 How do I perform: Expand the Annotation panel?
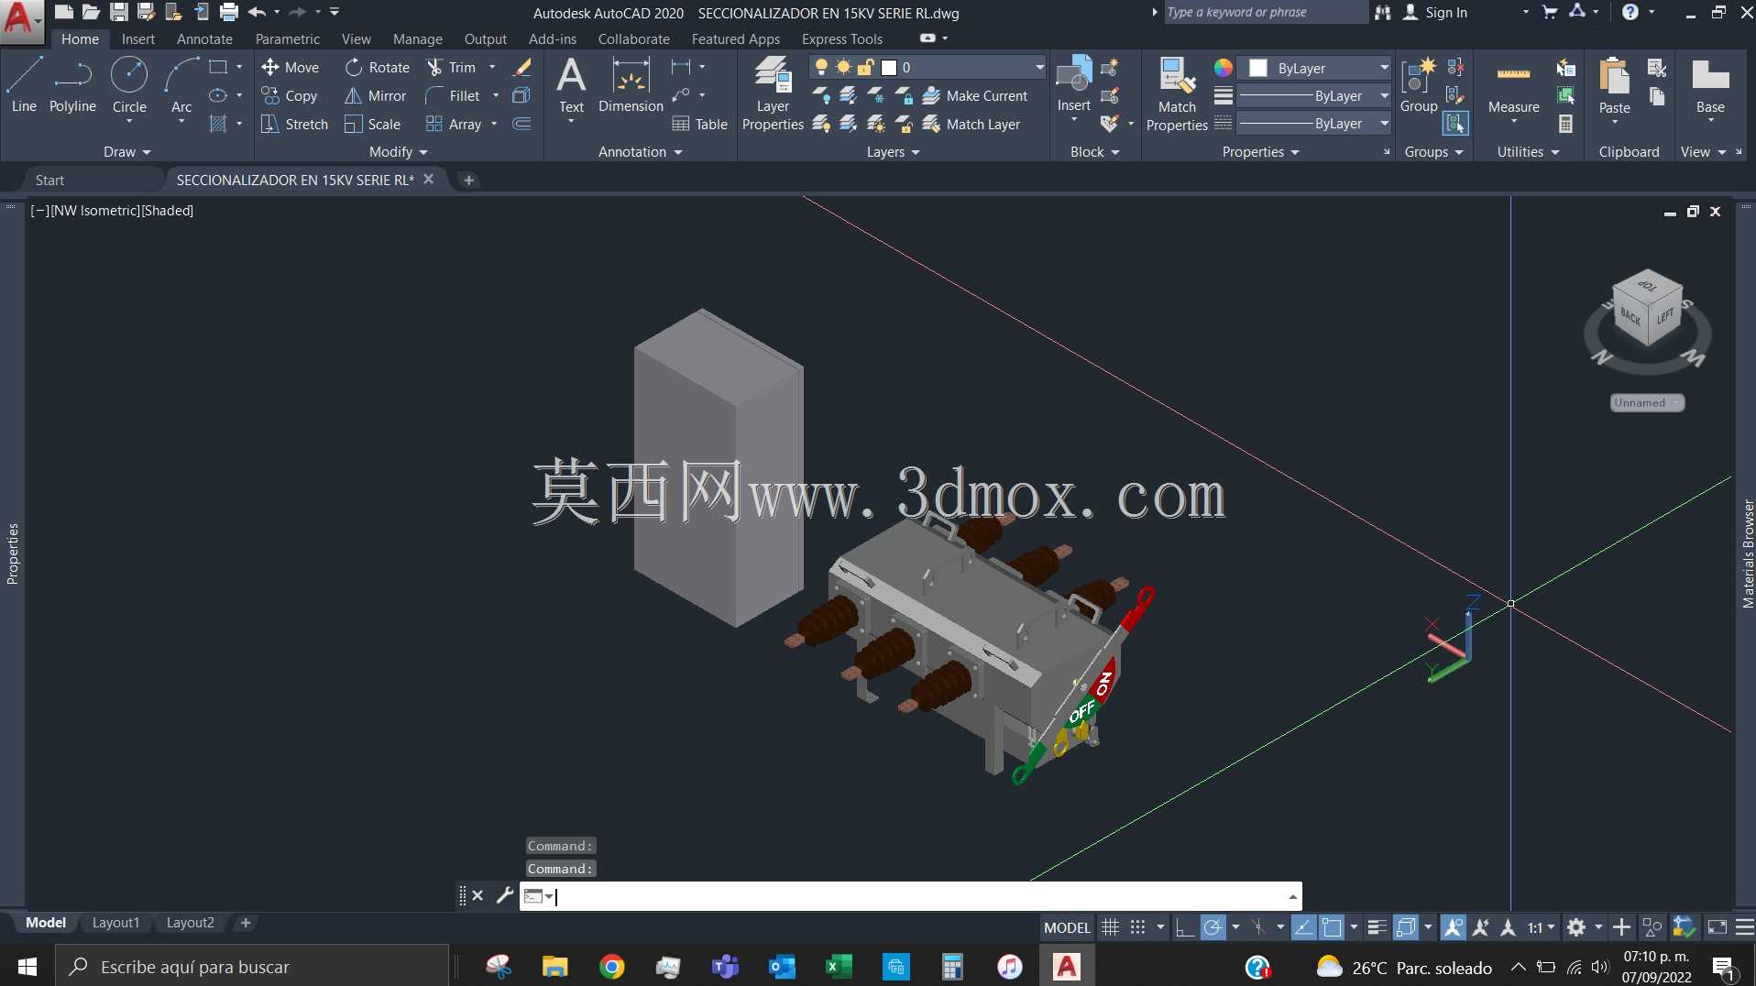640,152
